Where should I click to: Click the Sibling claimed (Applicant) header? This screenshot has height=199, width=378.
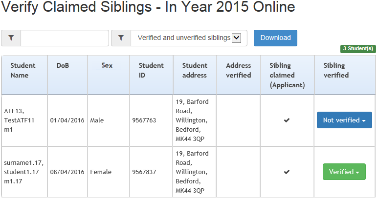[288, 75]
